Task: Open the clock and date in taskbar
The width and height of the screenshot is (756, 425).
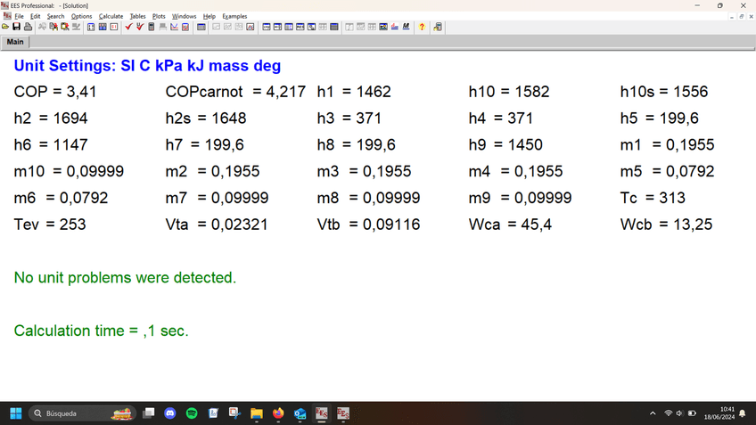Action: [x=719, y=413]
